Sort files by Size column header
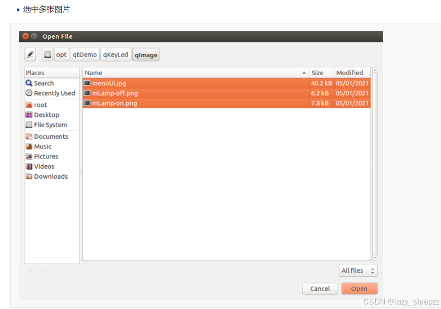Viewport: 441px width, 309px height. click(321, 73)
